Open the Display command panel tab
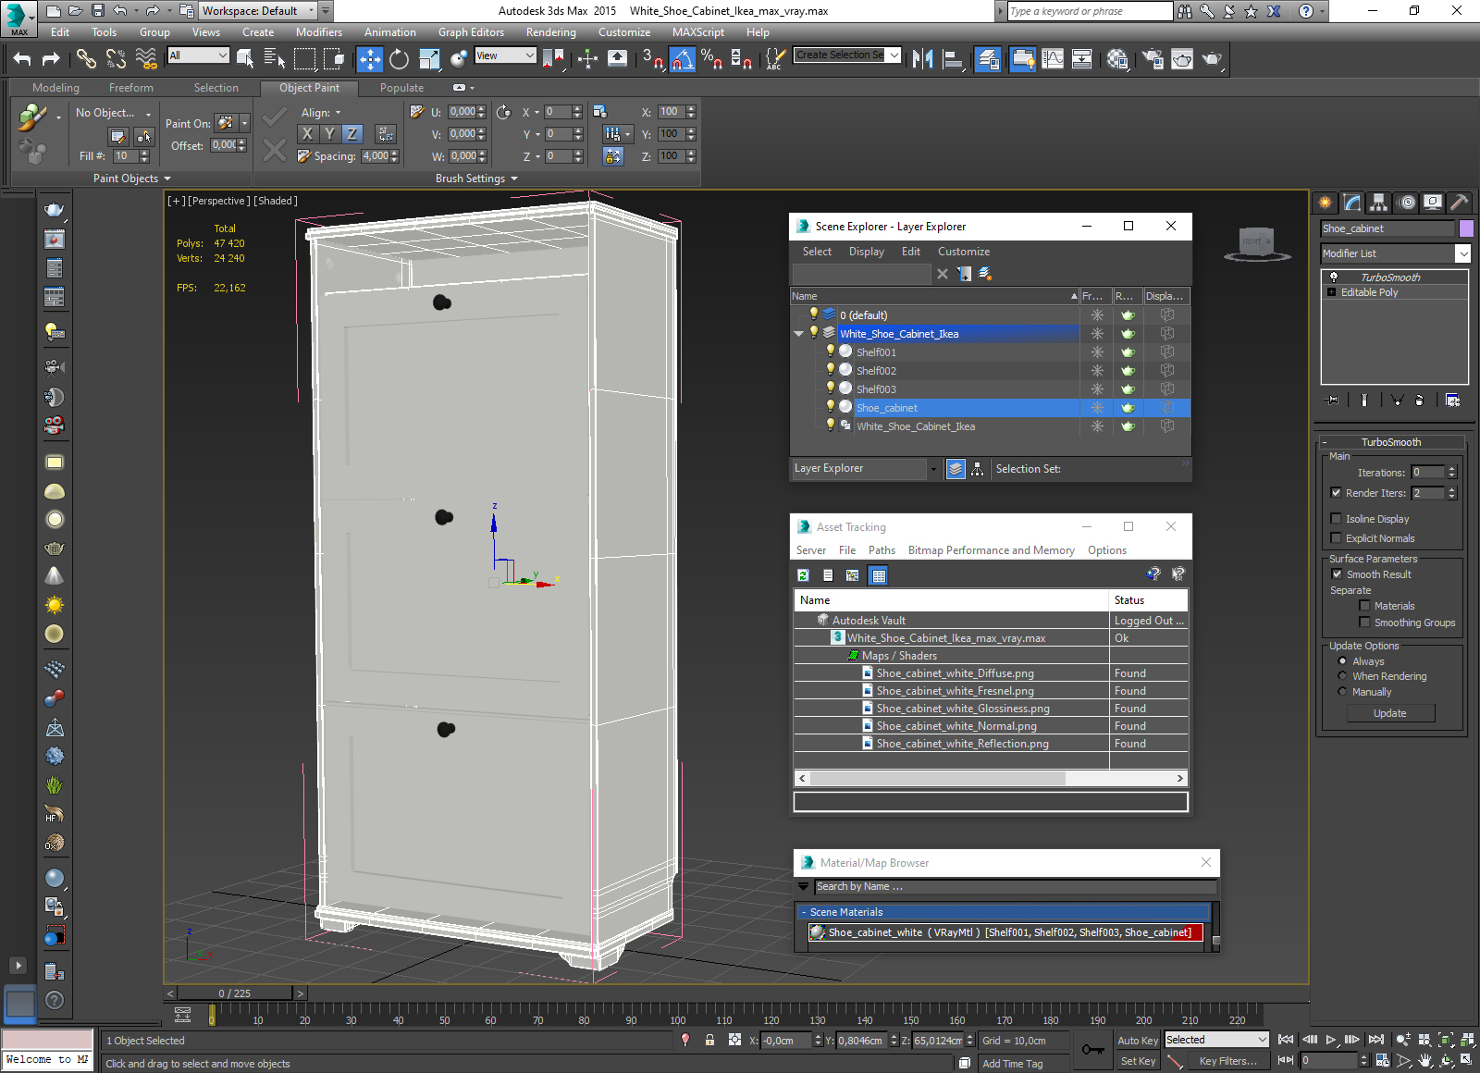 [x=1433, y=202]
